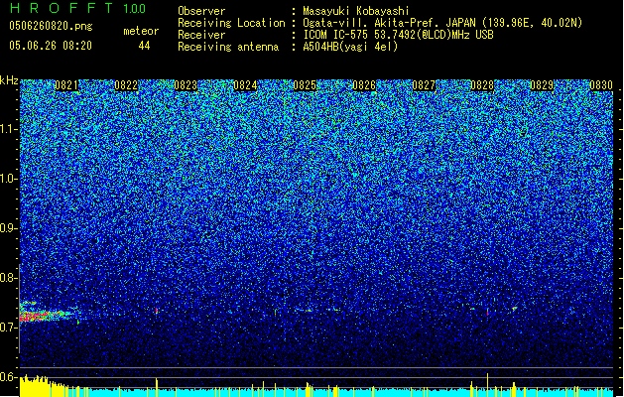Click the 0824 time marker
The width and height of the screenshot is (624, 397).
245,85
